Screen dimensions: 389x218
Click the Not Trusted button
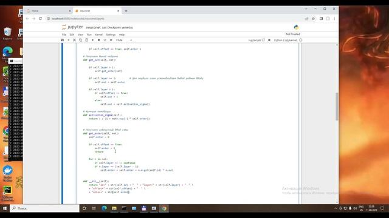click(x=293, y=34)
